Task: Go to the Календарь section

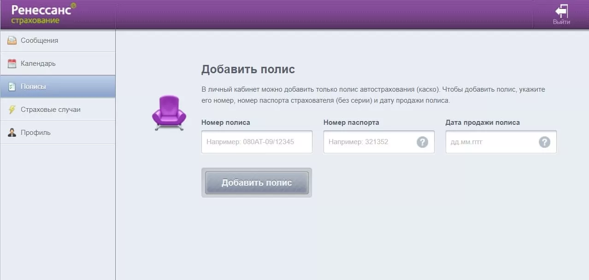Action: [x=38, y=64]
